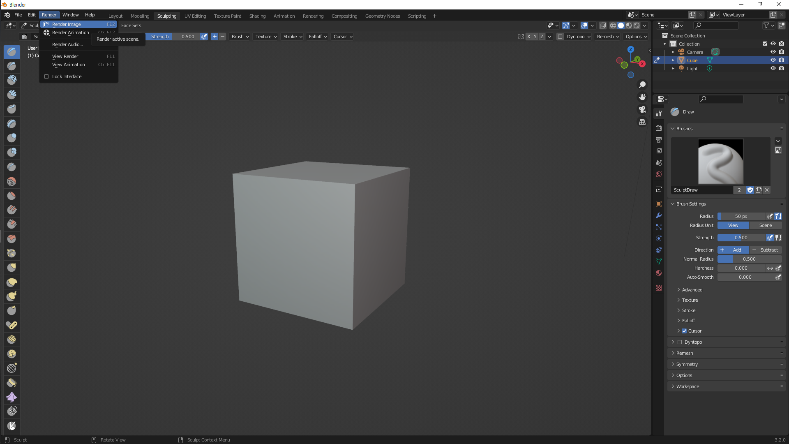Set Radius Unit to Scene
The height and width of the screenshot is (444, 789).
(765, 225)
